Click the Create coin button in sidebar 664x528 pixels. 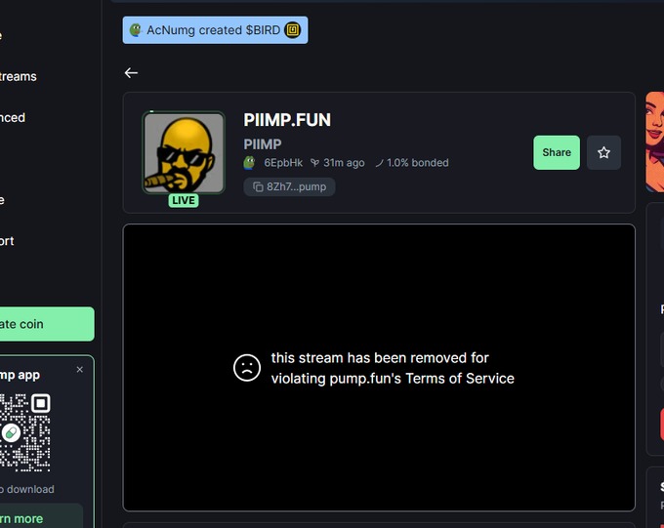(47, 324)
